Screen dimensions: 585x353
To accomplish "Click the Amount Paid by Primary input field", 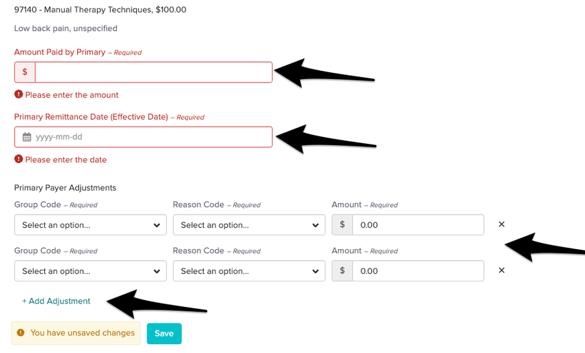I will pos(153,72).
